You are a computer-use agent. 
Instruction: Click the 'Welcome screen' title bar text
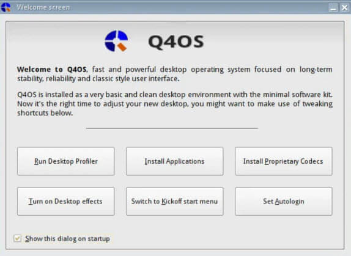pyautogui.click(x=43, y=7)
